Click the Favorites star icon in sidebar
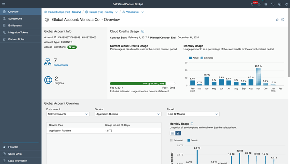The height and width of the screenshot is (164, 290). click(x=4, y=147)
